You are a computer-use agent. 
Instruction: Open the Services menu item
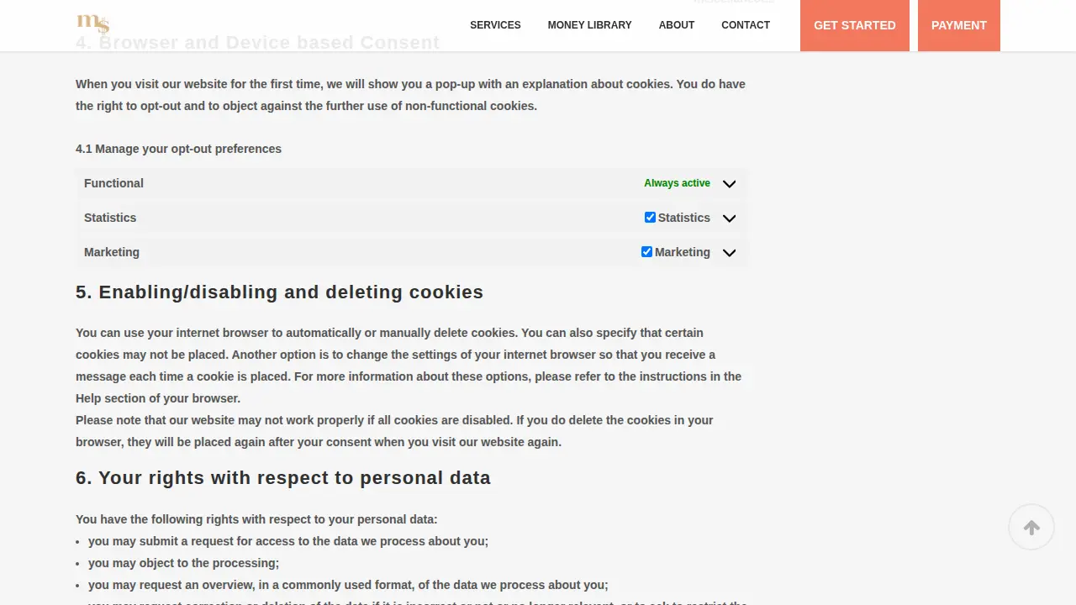coord(495,25)
